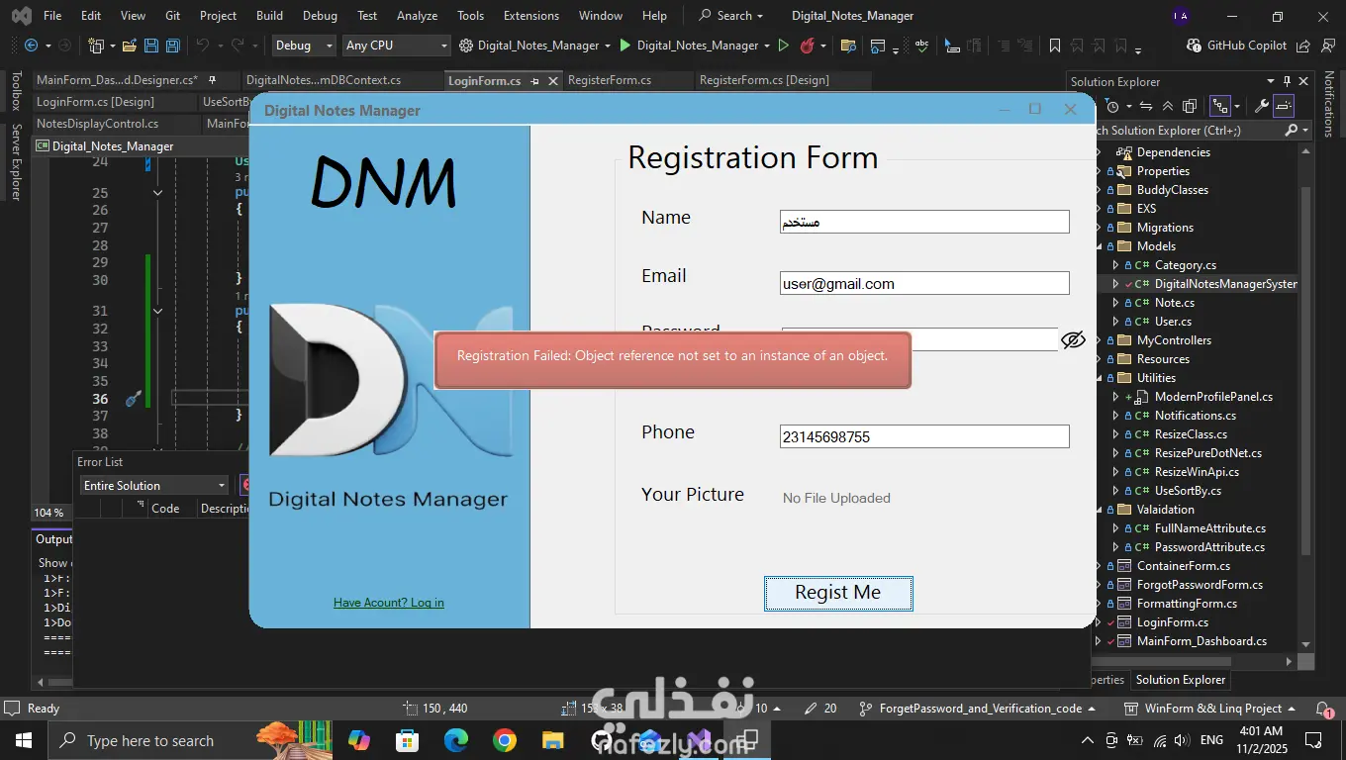
Task: Select the Migrations folder in Solution Explorer
Action: pyautogui.click(x=1165, y=228)
